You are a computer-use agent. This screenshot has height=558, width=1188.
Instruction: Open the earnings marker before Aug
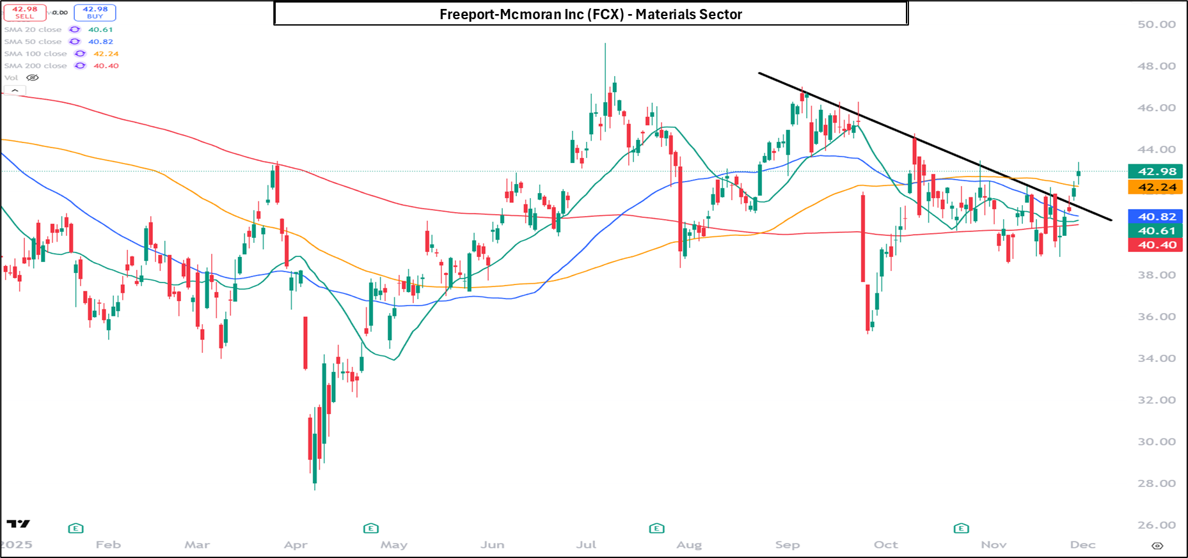point(656,528)
